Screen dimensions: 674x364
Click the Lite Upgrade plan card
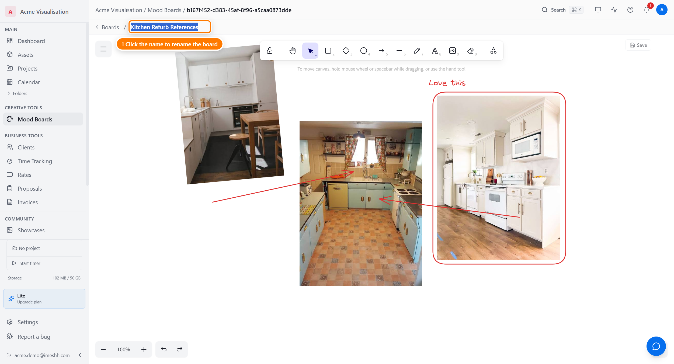point(44,299)
